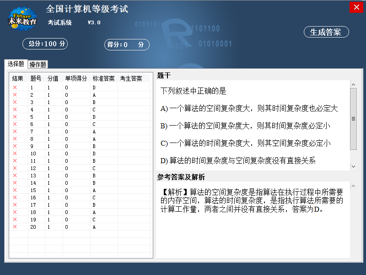Select the 选择题 tab
Screen dimensions: 366x275
16,64
